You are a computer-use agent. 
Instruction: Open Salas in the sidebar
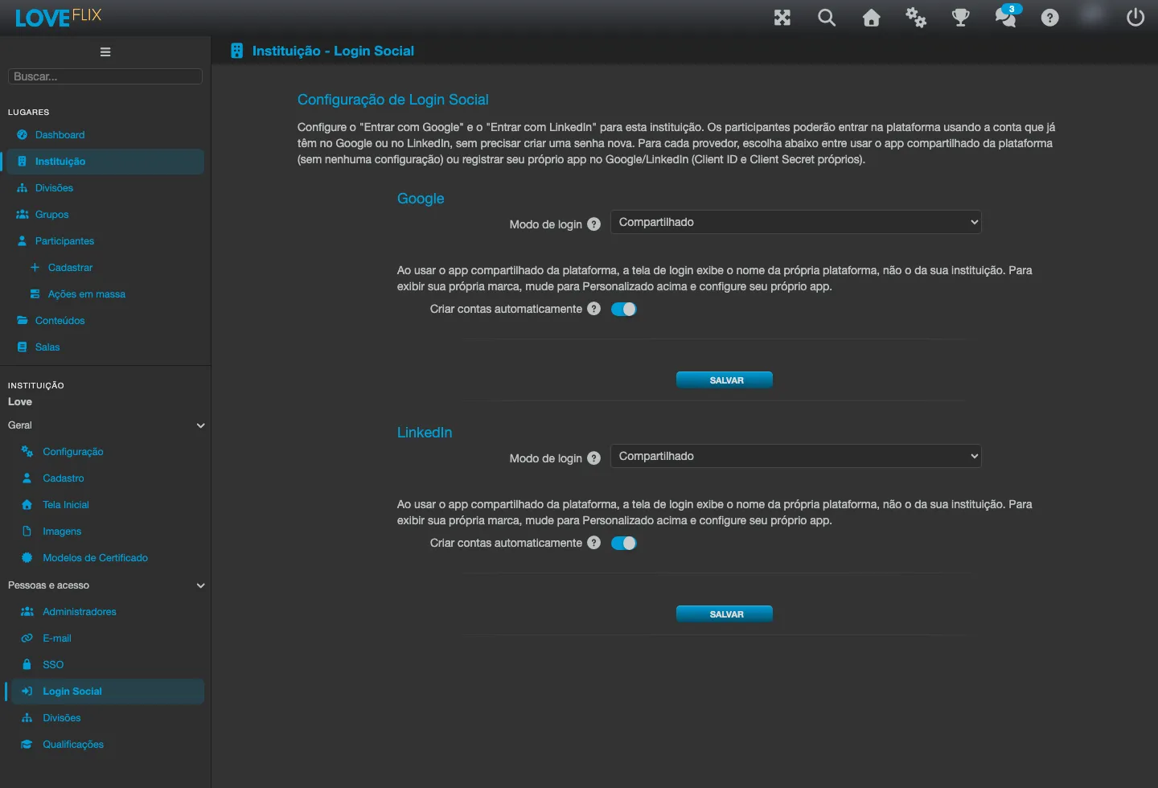click(x=47, y=347)
